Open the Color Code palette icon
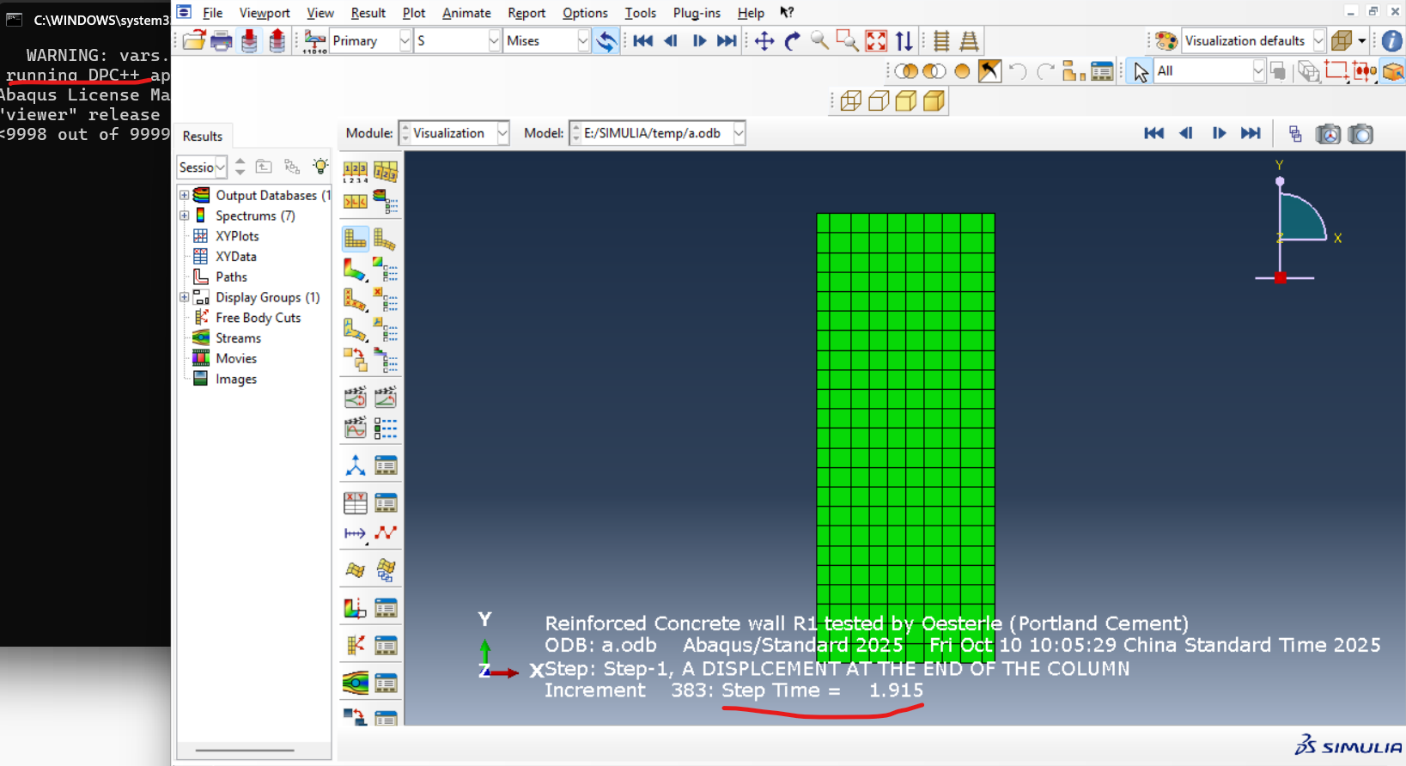 pyautogui.click(x=1166, y=40)
